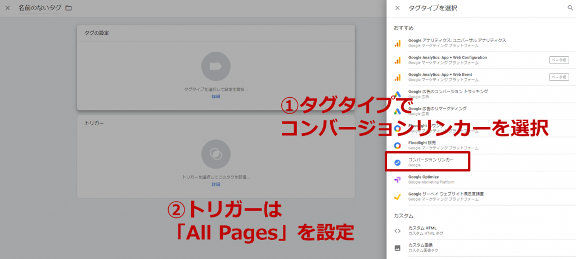The image size is (576, 259).
Task: Edit the 名前のないタグ title field
Action: tap(40, 8)
